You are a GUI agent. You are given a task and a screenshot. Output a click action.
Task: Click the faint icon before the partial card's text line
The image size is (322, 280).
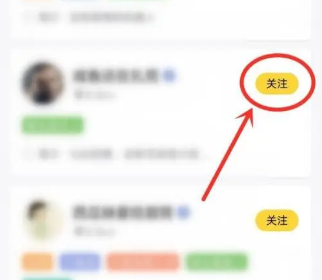point(28,17)
